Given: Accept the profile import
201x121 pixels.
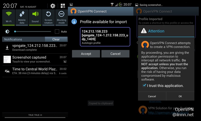Looking at the screenshot, I should pos(86,54).
